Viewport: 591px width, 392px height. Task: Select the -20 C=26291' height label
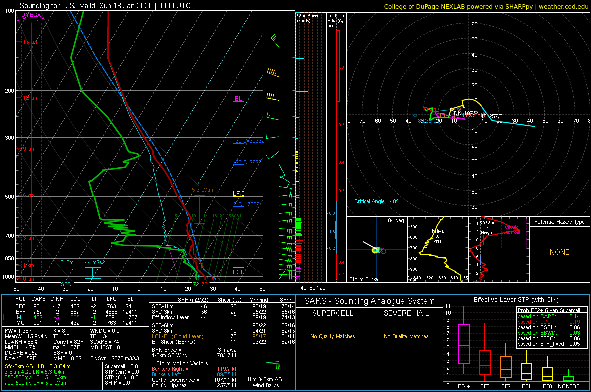tap(249, 162)
